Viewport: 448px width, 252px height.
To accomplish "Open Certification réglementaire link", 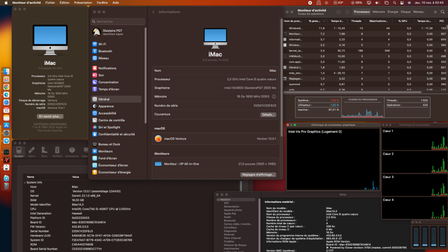I will click(x=50, y=124).
